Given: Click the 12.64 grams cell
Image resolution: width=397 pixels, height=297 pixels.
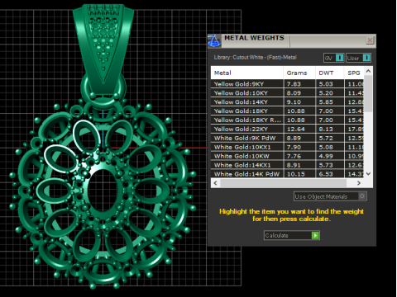Looking at the screenshot, I should click(299, 130).
